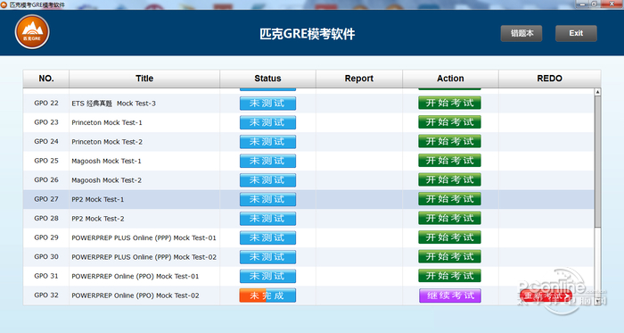Click the GPO 32 number cell
624x333 pixels.
coord(46,296)
